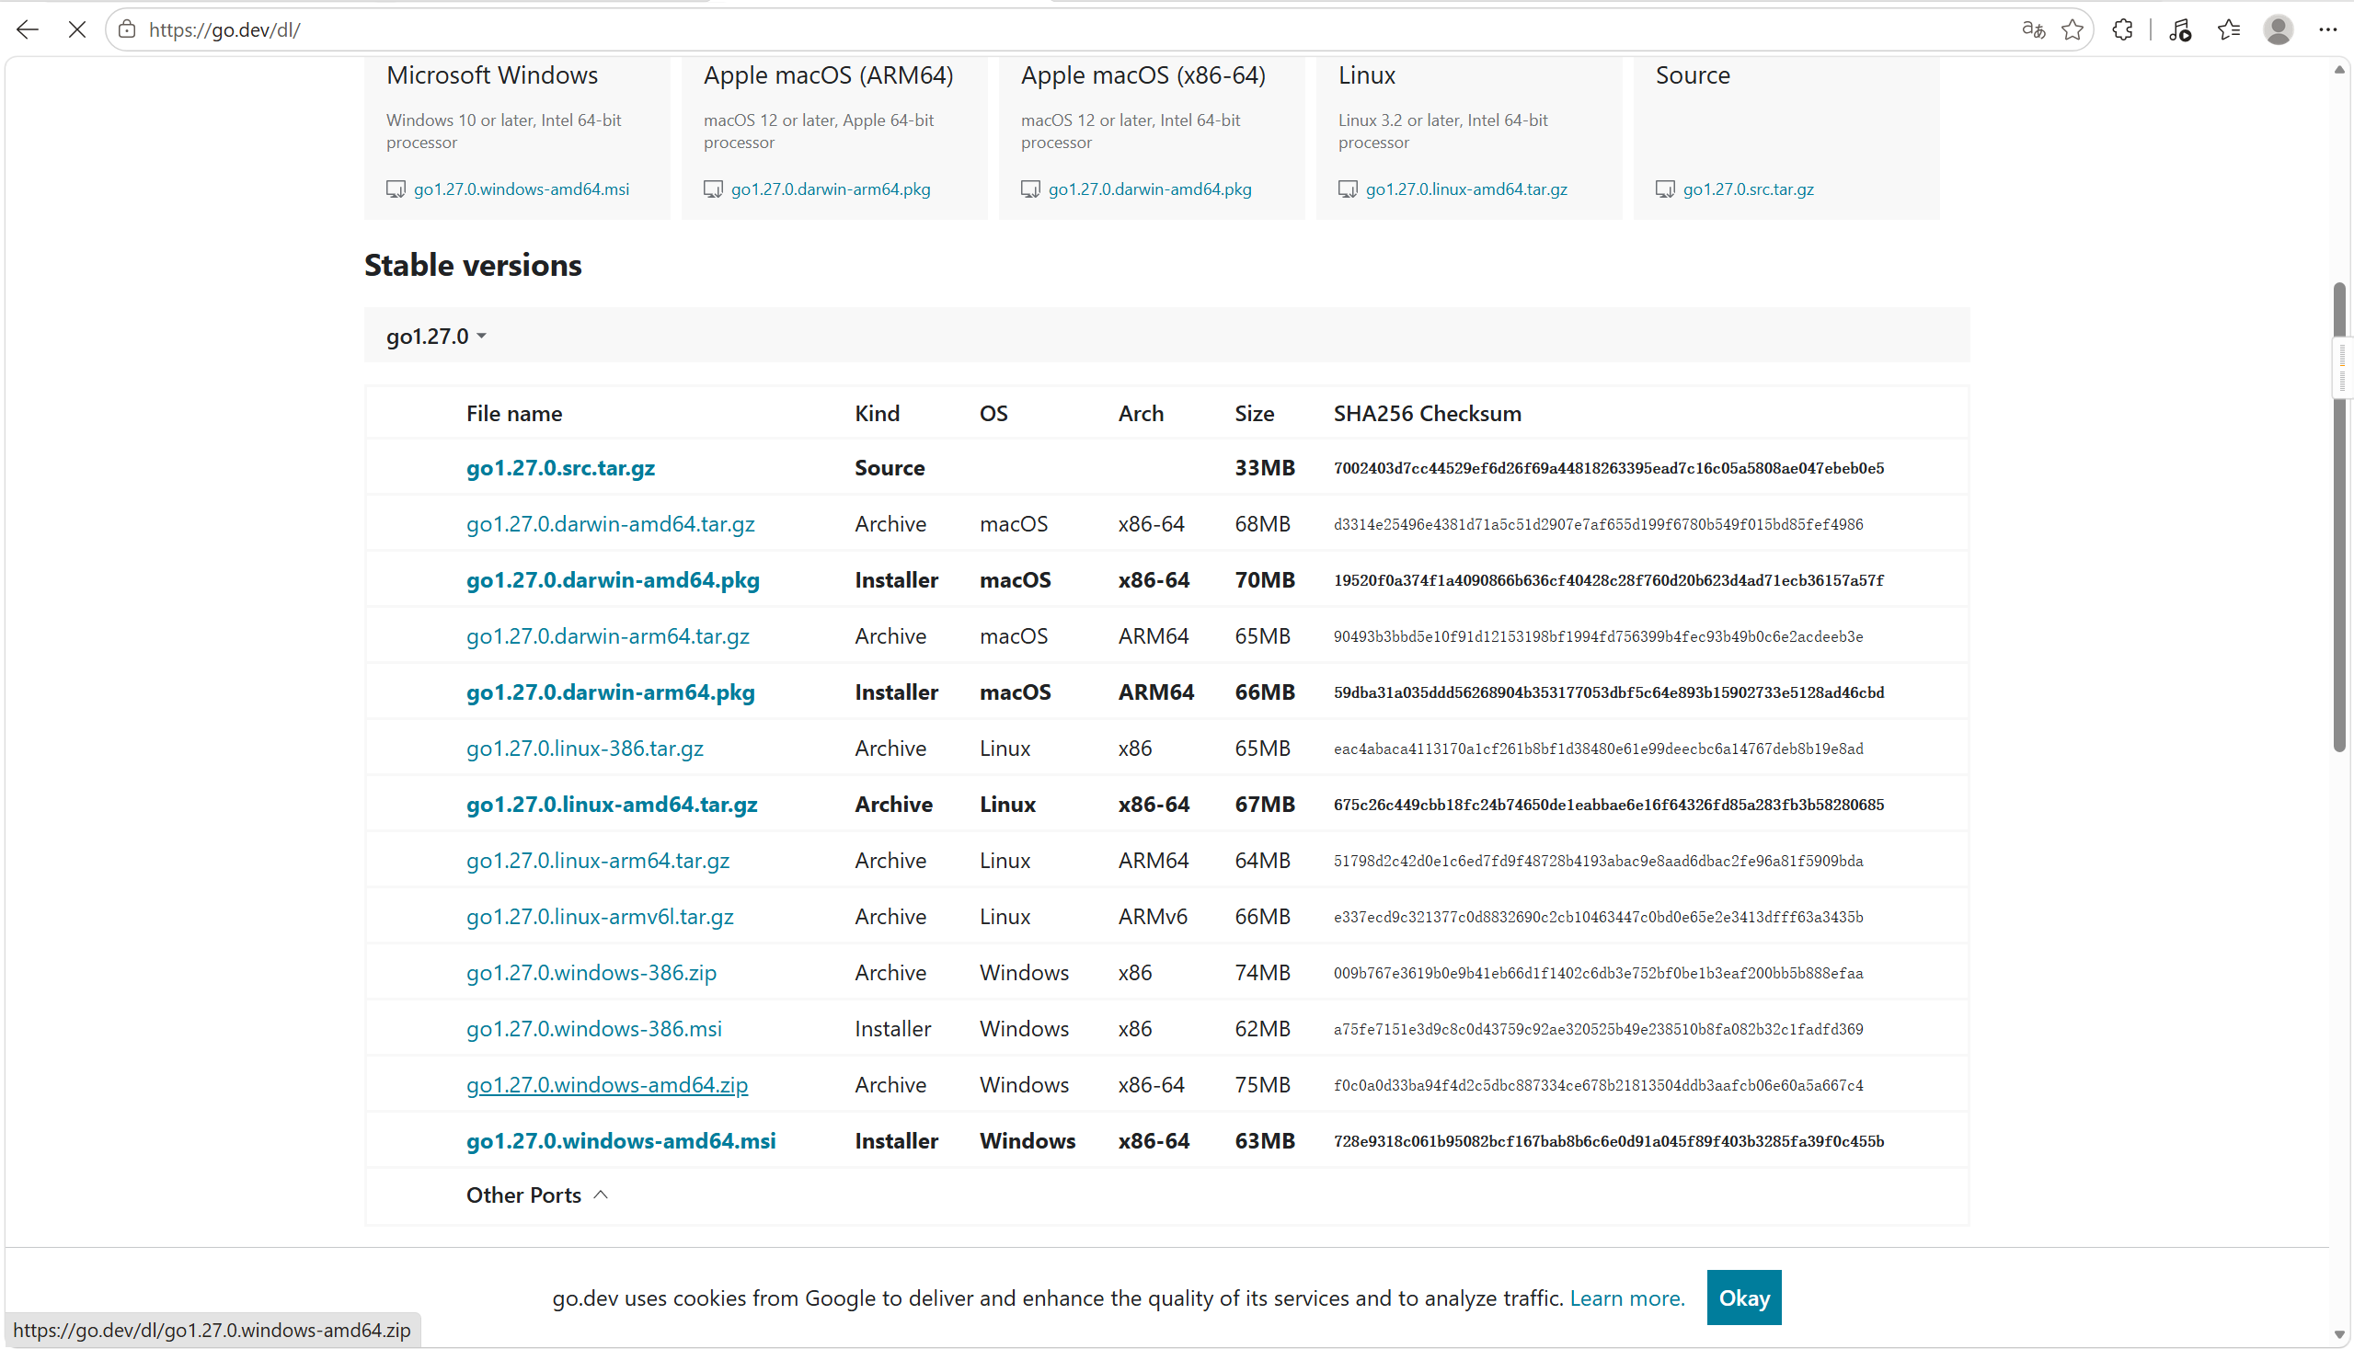
Task: Open go1.27.0.darwin-amd64.tar.gz table link
Action: (611, 524)
